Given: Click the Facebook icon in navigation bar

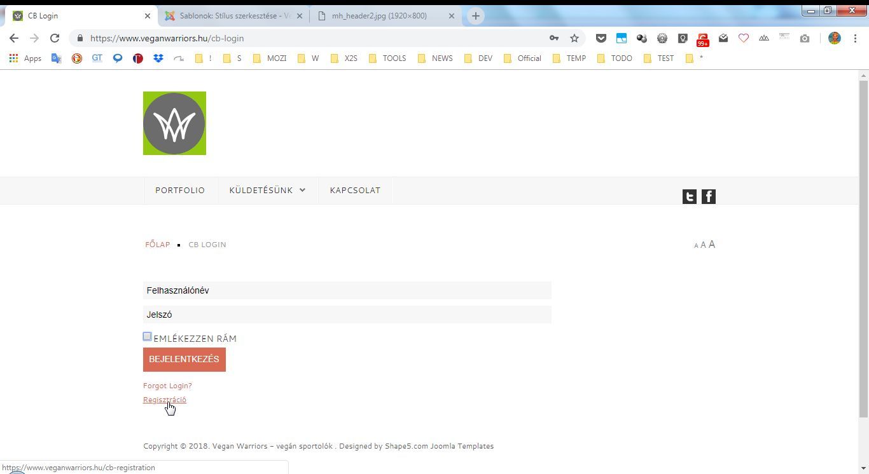Looking at the screenshot, I should point(708,197).
